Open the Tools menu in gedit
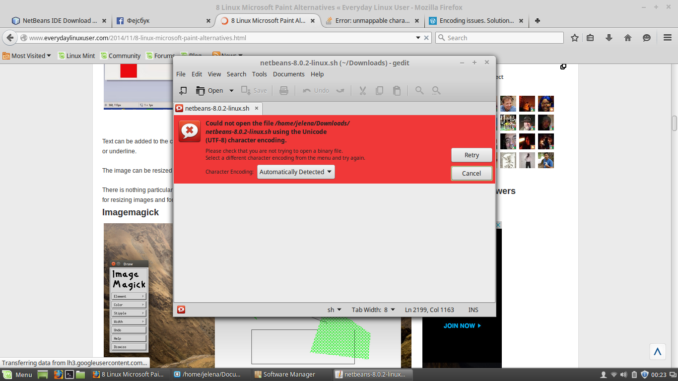The width and height of the screenshot is (678, 381). [x=260, y=74]
